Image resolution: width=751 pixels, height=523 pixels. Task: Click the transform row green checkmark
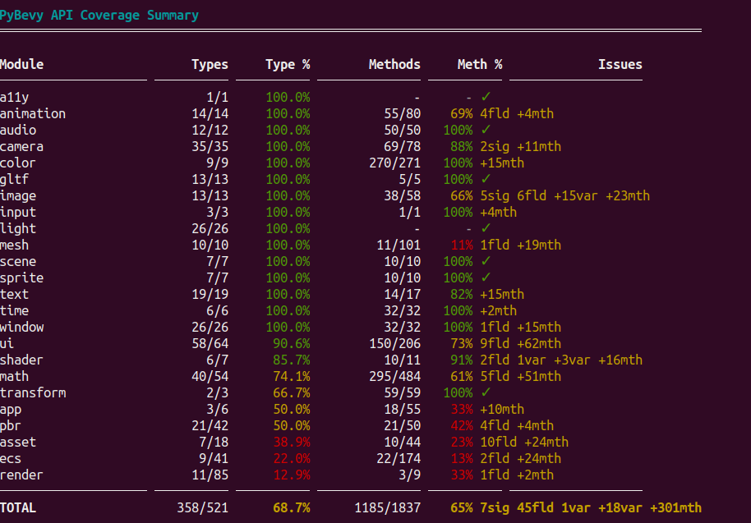(486, 392)
